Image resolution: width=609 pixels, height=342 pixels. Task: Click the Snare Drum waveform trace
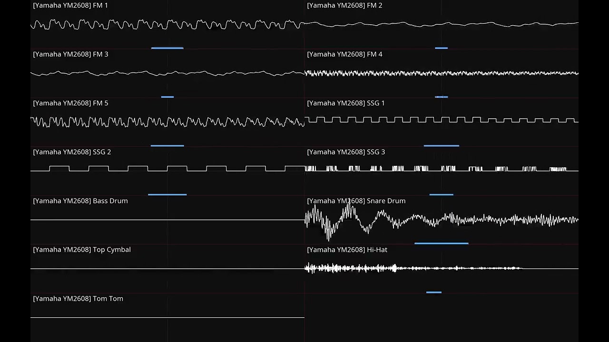tap(442, 220)
